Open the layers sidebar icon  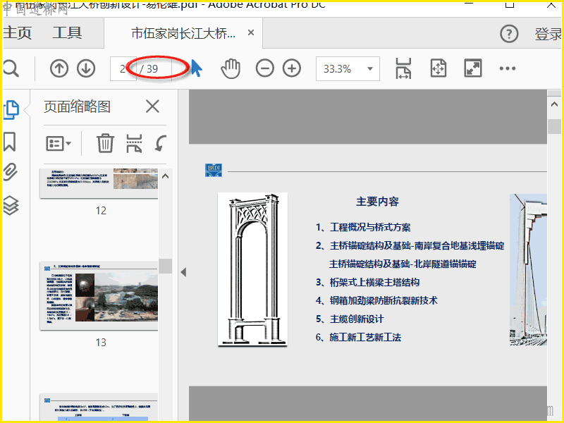pos(11,205)
